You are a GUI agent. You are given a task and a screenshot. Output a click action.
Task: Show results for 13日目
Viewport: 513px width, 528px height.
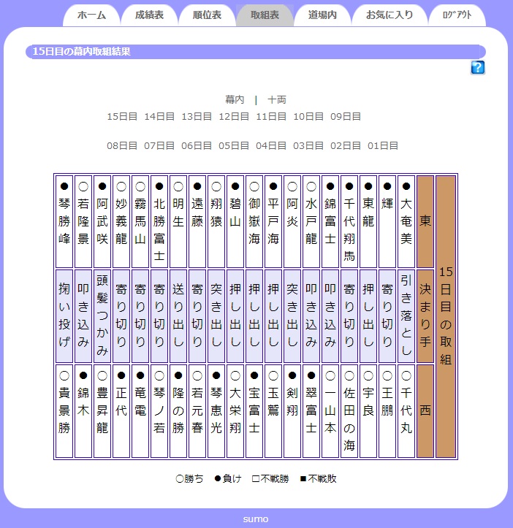[x=197, y=117]
